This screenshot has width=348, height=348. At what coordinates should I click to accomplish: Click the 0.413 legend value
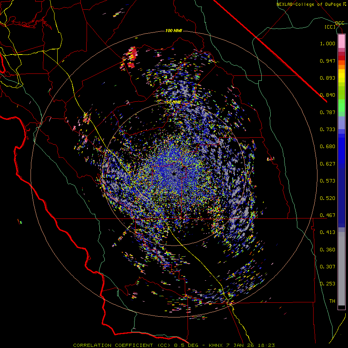point(328,232)
